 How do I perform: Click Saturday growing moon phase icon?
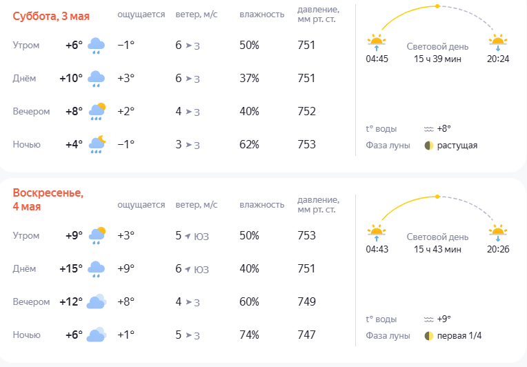pos(429,146)
